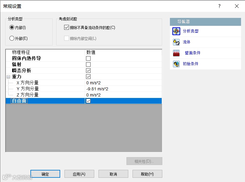Select the 辐射 row label
The height and width of the screenshot is (182, 245).
pyautogui.click(x=16, y=64)
